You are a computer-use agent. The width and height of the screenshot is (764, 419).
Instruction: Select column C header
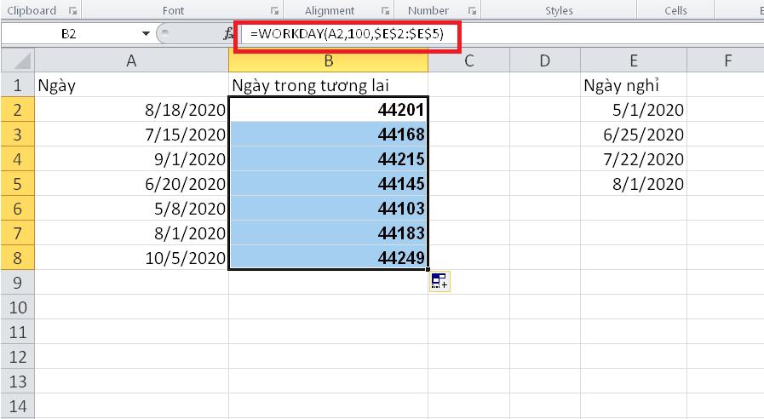point(469,60)
